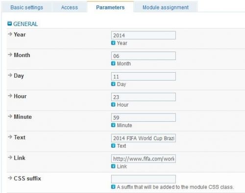Open the Module assignment tab
The width and height of the screenshot is (245, 193).
click(x=166, y=7)
